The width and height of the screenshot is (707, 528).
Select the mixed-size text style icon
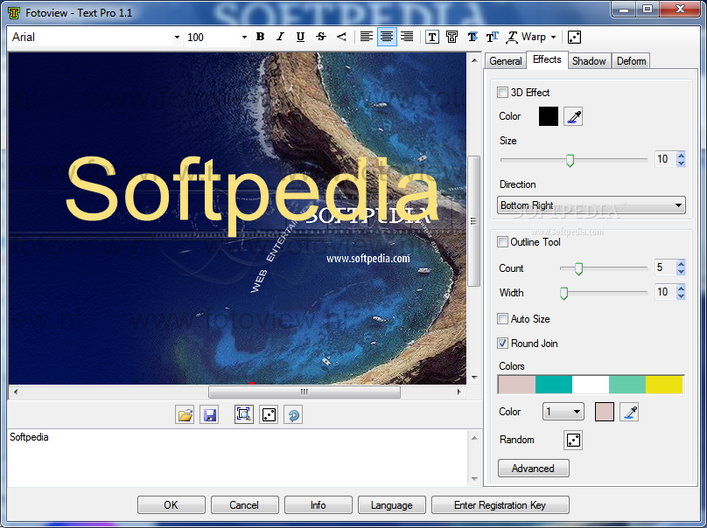pos(492,37)
